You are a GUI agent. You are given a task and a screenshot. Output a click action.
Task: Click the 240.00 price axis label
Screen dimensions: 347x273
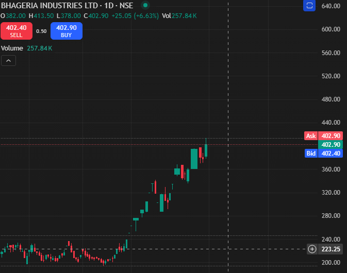331,240
